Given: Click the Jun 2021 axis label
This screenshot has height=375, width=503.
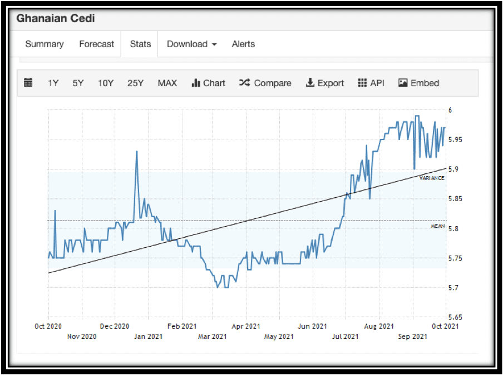Looking at the screenshot, I should point(313,326).
